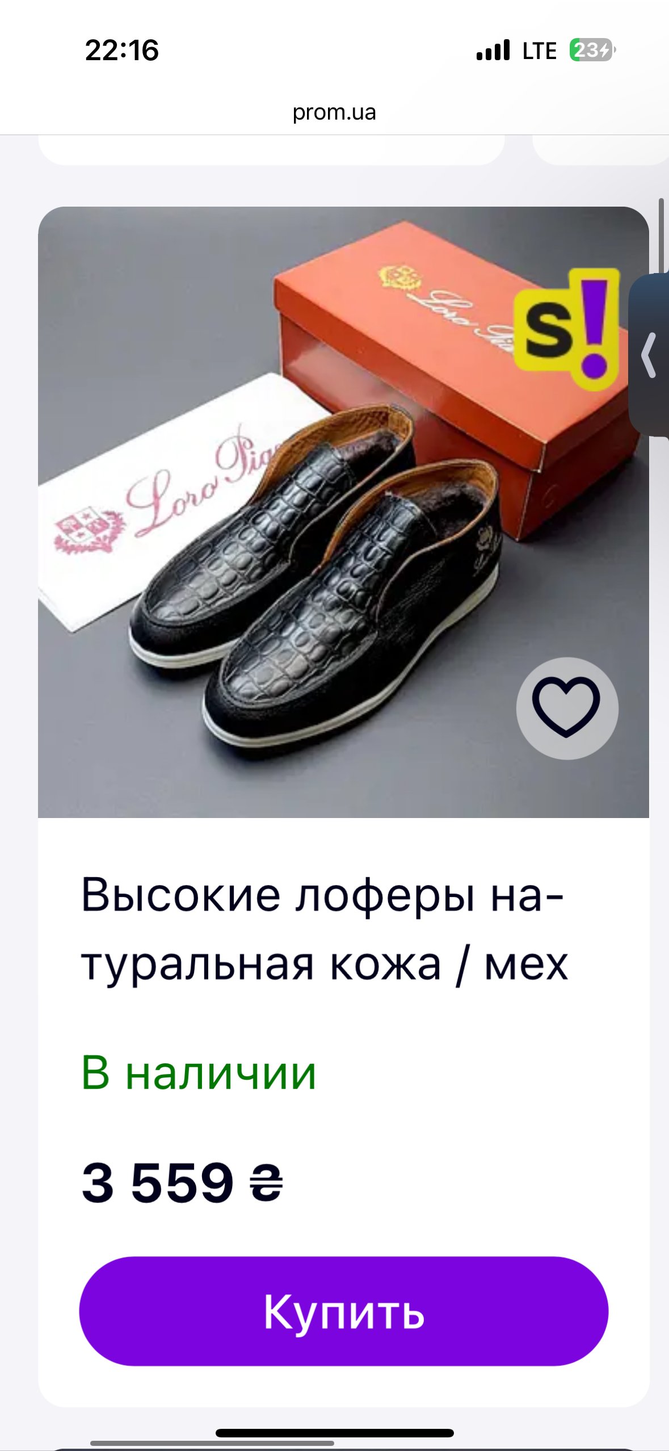Tap the battery indicator in status bar
This screenshot has height=1451, width=669.
(592, 50)
